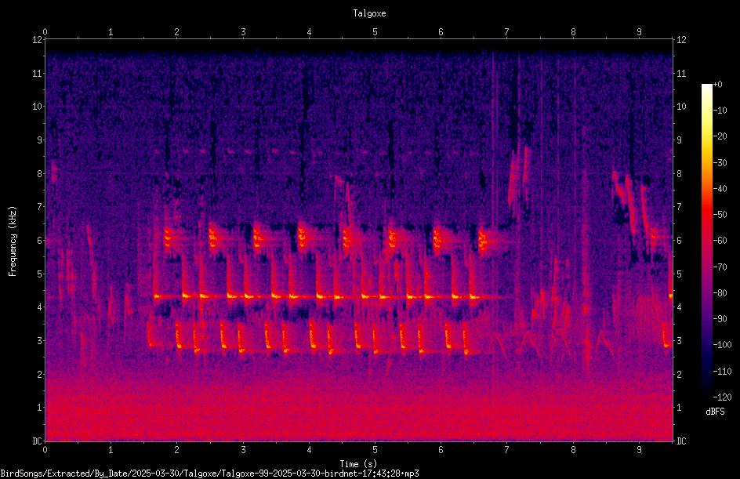Image resolution: width=740 pixels, height=479 pixels.
Task: Click the color scale bar
Action: (x=706, y=241)
